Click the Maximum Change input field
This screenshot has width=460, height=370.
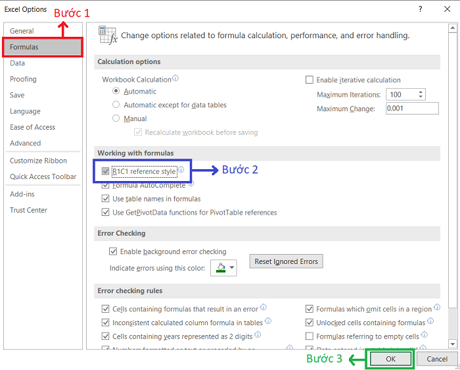click(412, 108)
